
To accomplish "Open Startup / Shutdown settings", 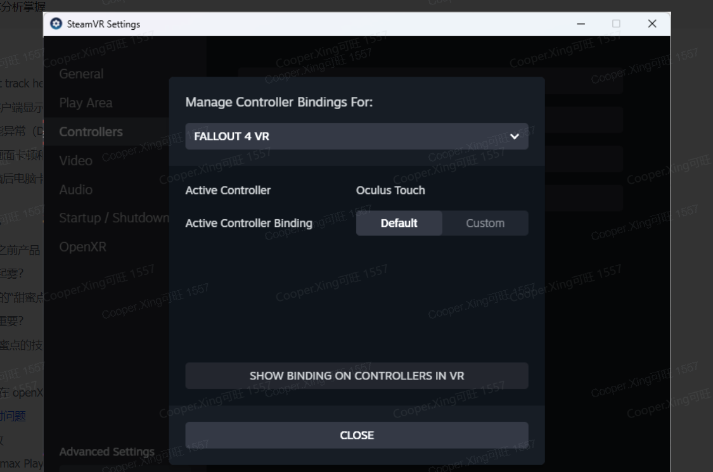I will point(114,218).
